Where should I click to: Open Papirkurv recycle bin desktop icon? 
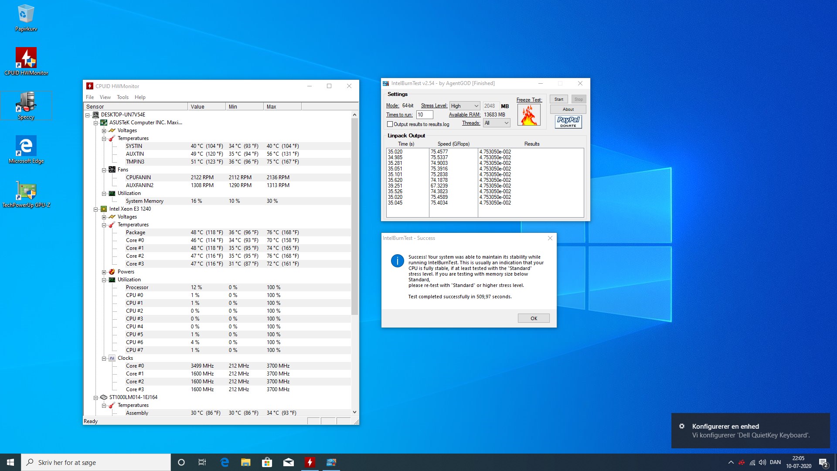tap(26, 18)
